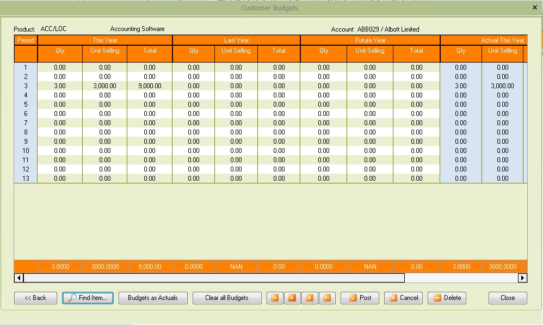Jump to the last record arrow

[x=327, y=298]
